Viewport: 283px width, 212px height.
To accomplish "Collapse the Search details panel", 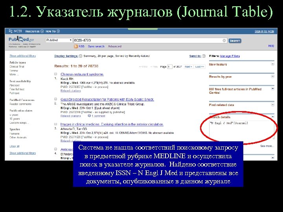I will coord(273,117).
